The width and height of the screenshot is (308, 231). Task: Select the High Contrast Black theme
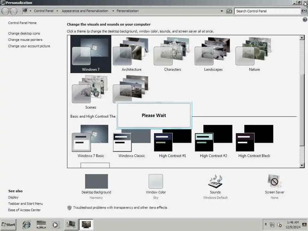click(254, 141)
